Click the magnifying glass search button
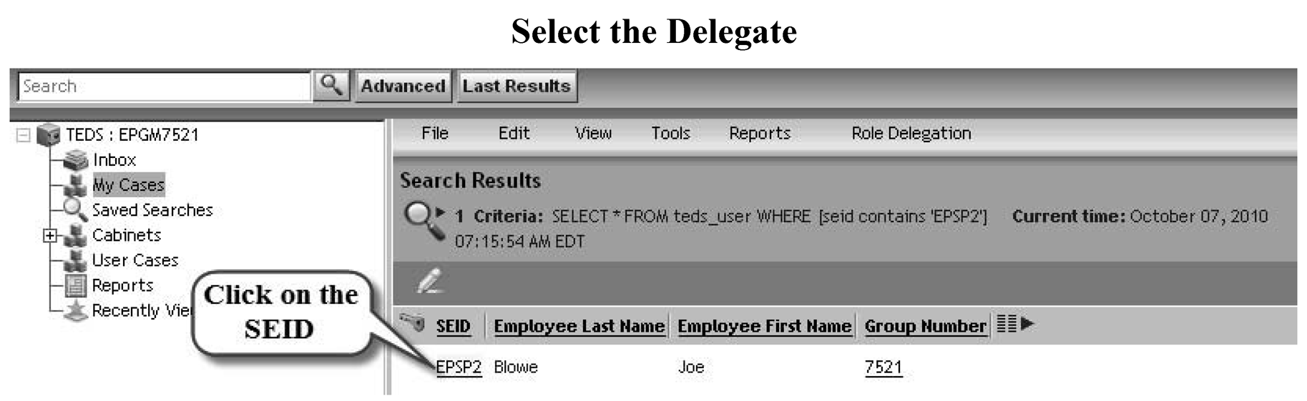This screenshot has height=401, width=1307. 331,86
